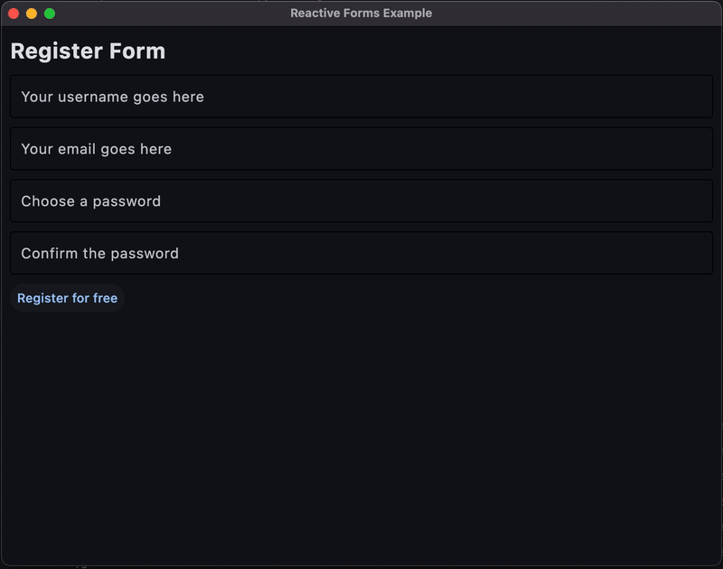Select the Choose a password field
This screenshot has height=569, width=723.
(x=361, y=201)
